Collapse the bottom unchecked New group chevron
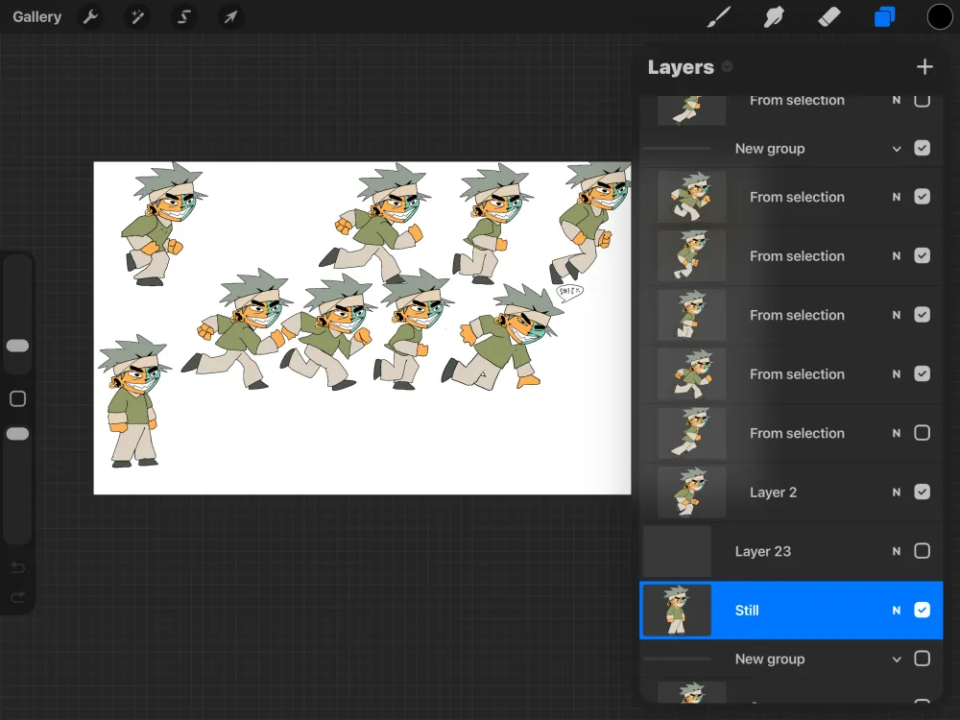 pyautogui.click(x=897, y=660)
